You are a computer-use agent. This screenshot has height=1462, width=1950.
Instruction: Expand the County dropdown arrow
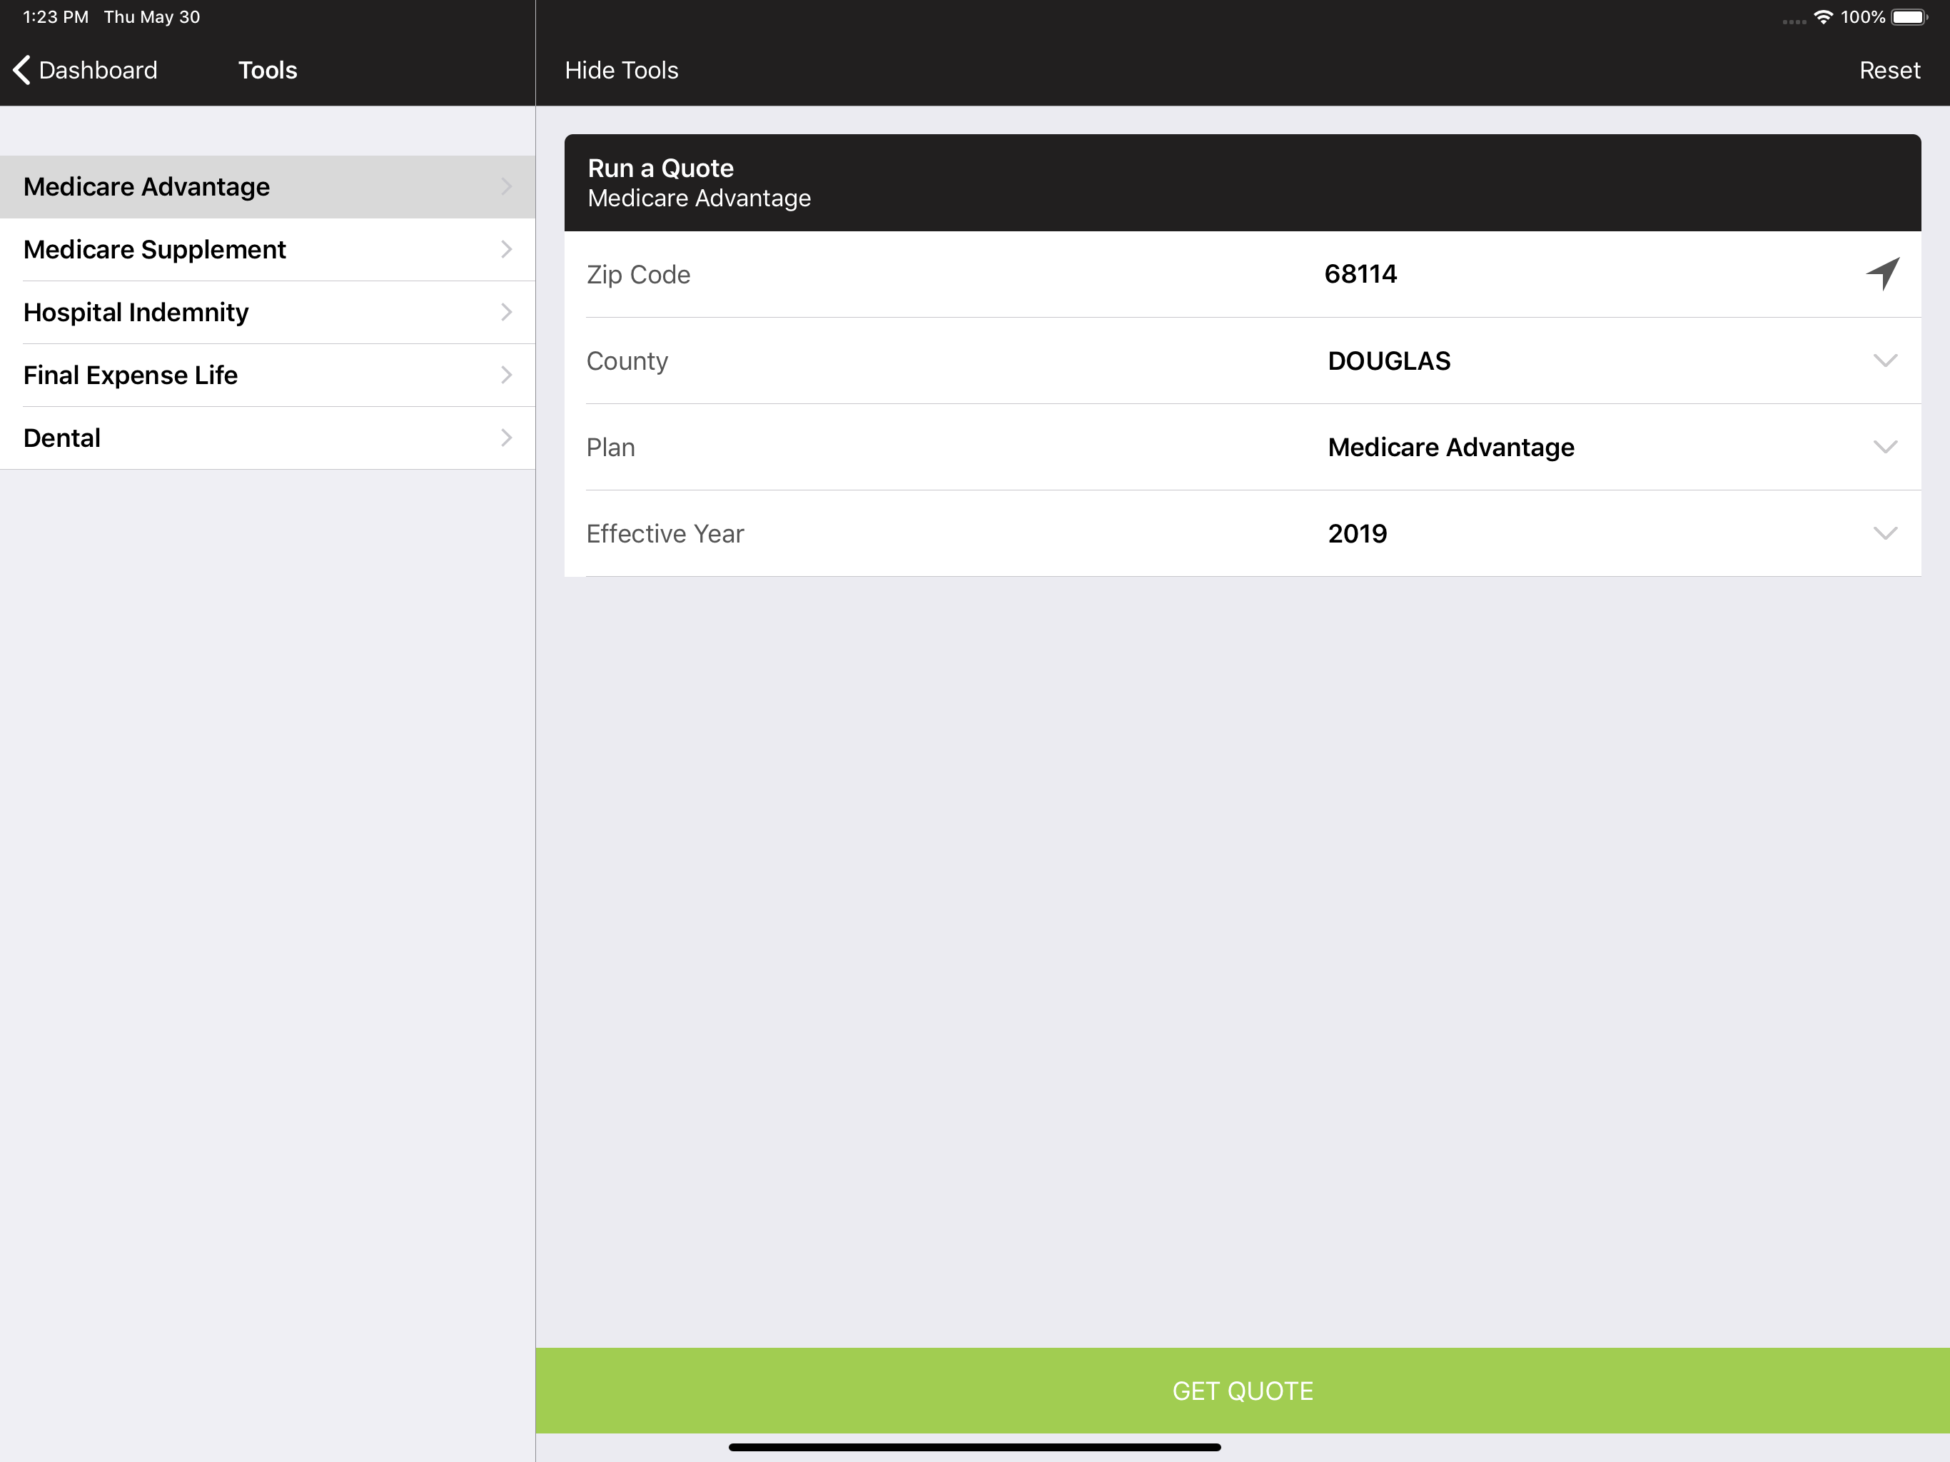(x=1885, y=360)
